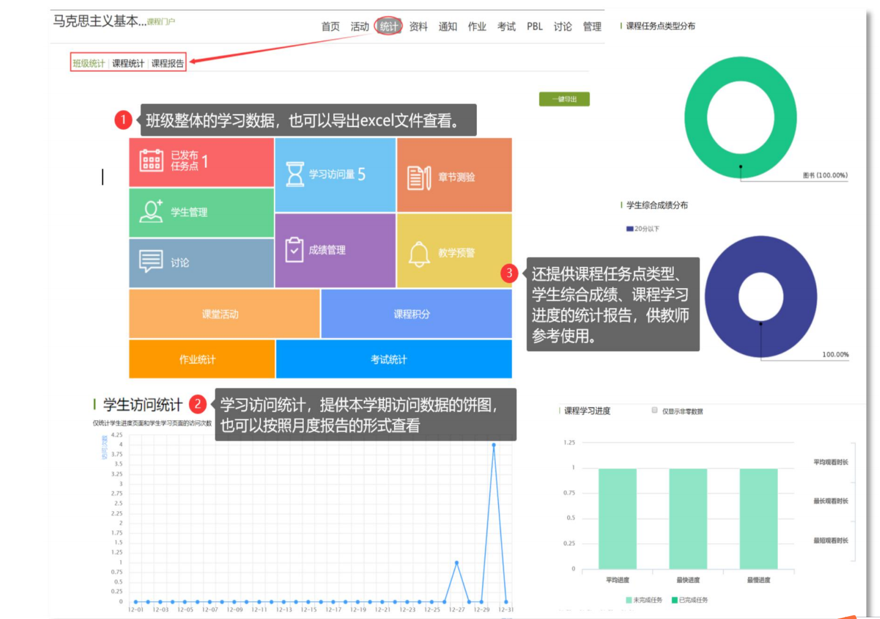Screen dimensions: 880x619
Task: Click the 图书 (100.00%) chart label
Action: (825, 175)
